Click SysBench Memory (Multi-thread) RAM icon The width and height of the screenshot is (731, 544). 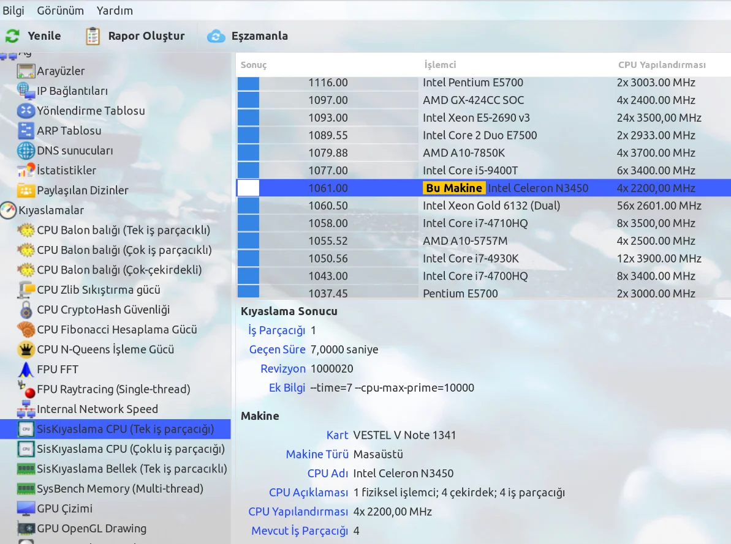pos(26,489)
